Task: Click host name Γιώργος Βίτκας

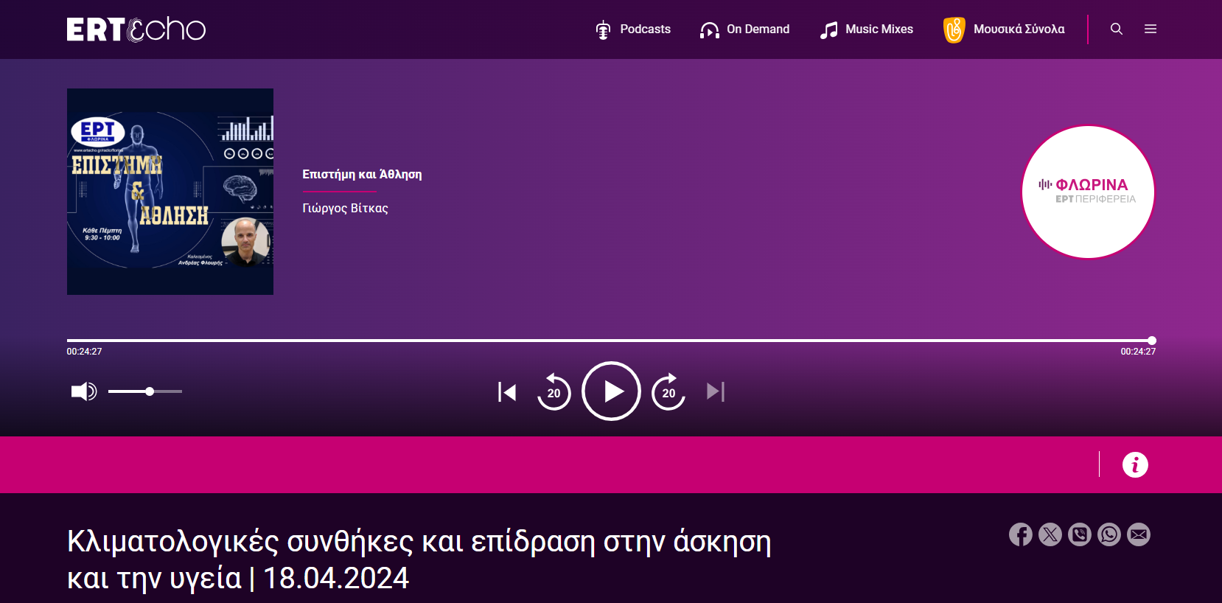Action: [x=345, y=209]
